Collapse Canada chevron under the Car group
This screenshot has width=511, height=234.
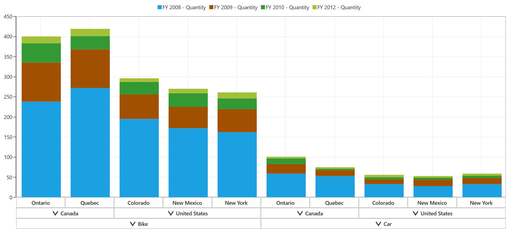[300, 213]
